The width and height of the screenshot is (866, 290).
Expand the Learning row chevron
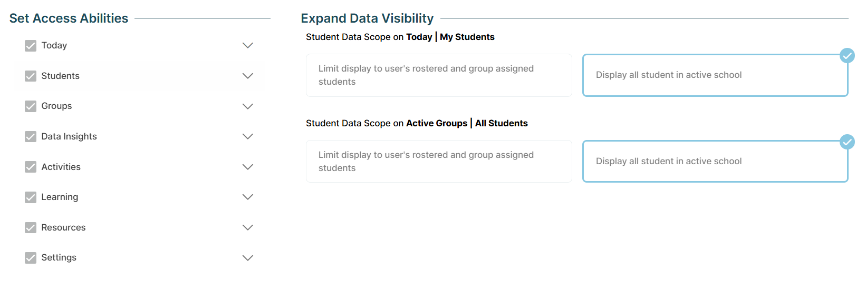pos(248,197)
